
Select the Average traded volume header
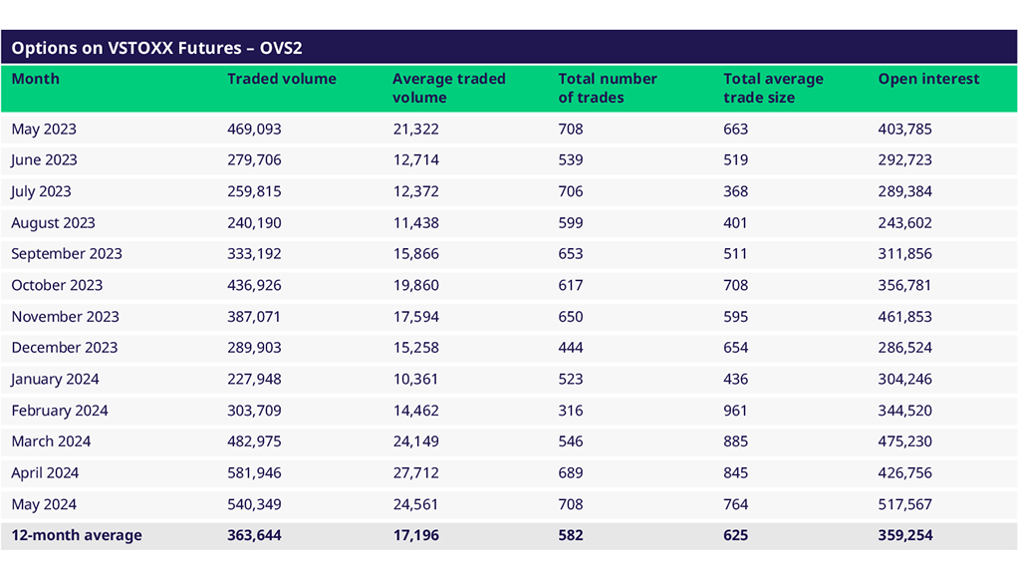pyautogui.click(x=449, y=88)
